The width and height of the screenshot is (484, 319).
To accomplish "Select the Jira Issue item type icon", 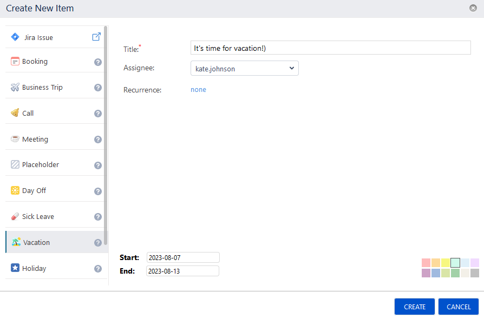I will tap(15, 37).
